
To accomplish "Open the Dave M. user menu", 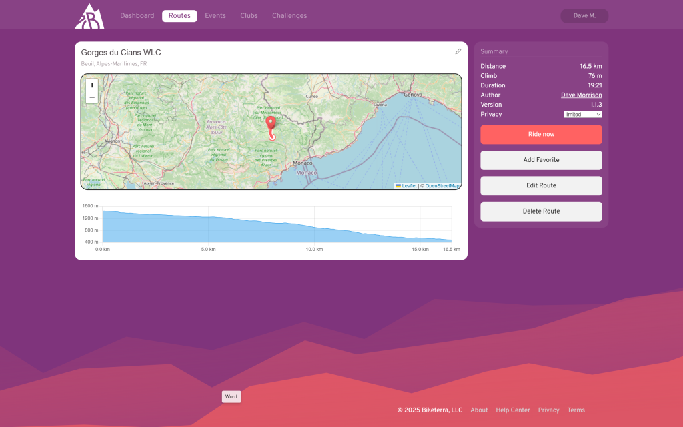I will (x=584, y=16).
